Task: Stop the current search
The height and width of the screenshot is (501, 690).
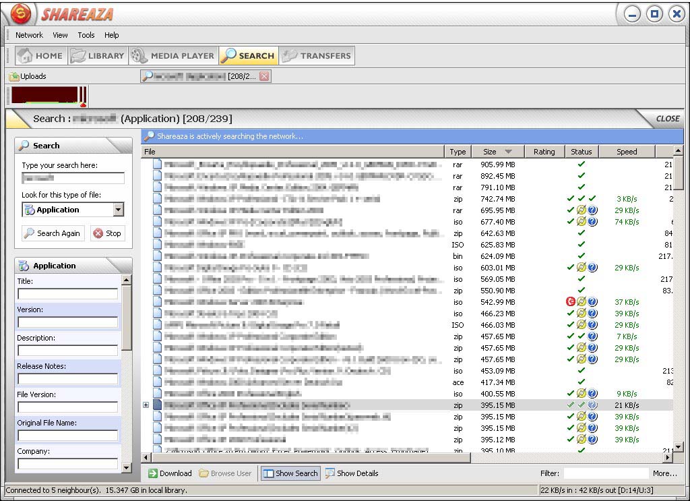Action: point(108,233)
